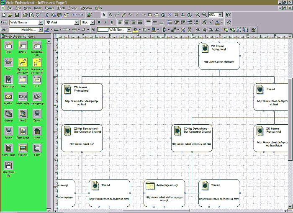Align text to bottom of block

point(162,22)
